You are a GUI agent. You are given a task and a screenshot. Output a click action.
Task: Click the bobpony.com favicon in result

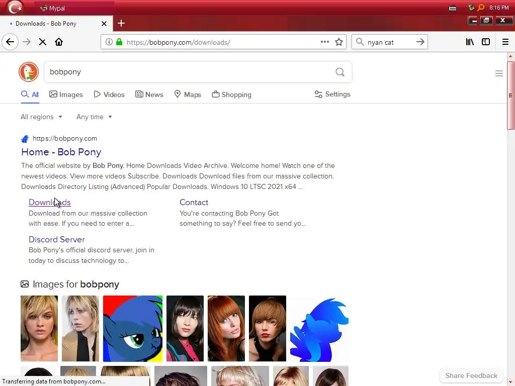pyautogui.click(x=25, y=139)
